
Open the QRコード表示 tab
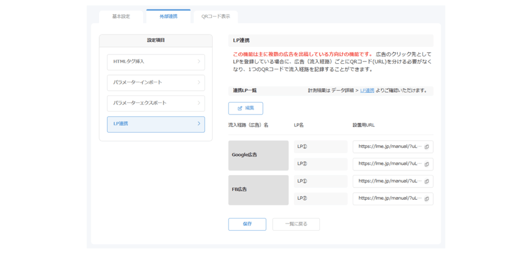coord(216,16)
